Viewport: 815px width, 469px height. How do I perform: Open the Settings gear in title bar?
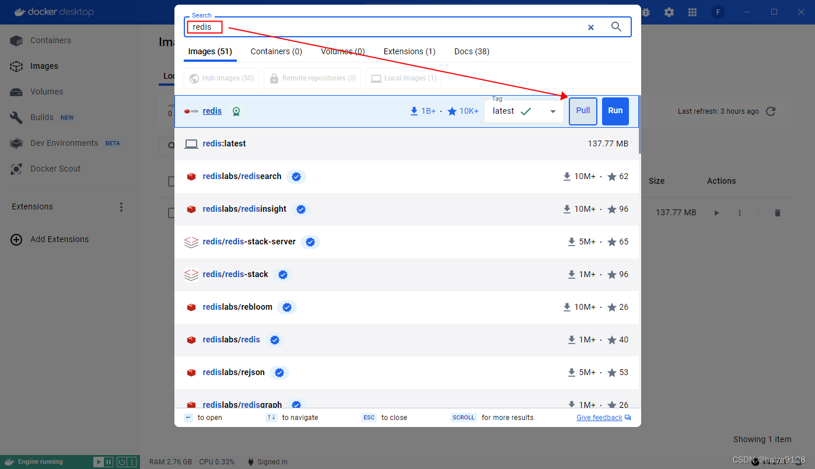pyautogui.click(x=669, y=12)
